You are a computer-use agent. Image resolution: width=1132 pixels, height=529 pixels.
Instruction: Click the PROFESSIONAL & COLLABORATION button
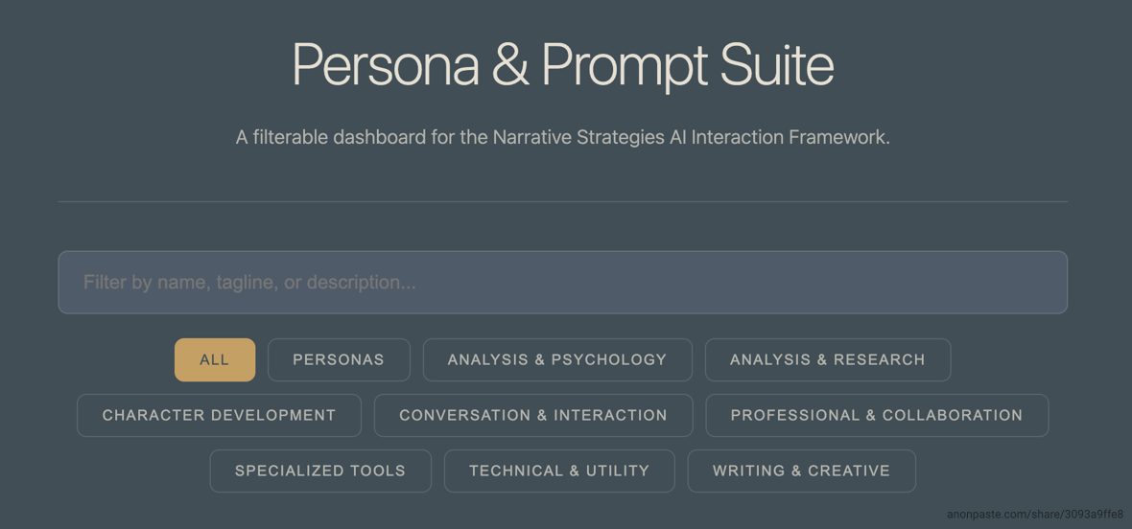pyautogui.click(x=877, y=416)
